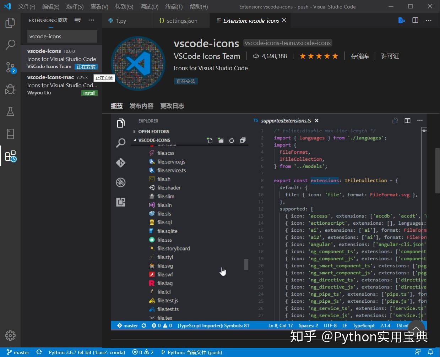This screenshot has height=357, width=440.
Task: Focus the vscode-icons search box
Action: pos(62,36)
